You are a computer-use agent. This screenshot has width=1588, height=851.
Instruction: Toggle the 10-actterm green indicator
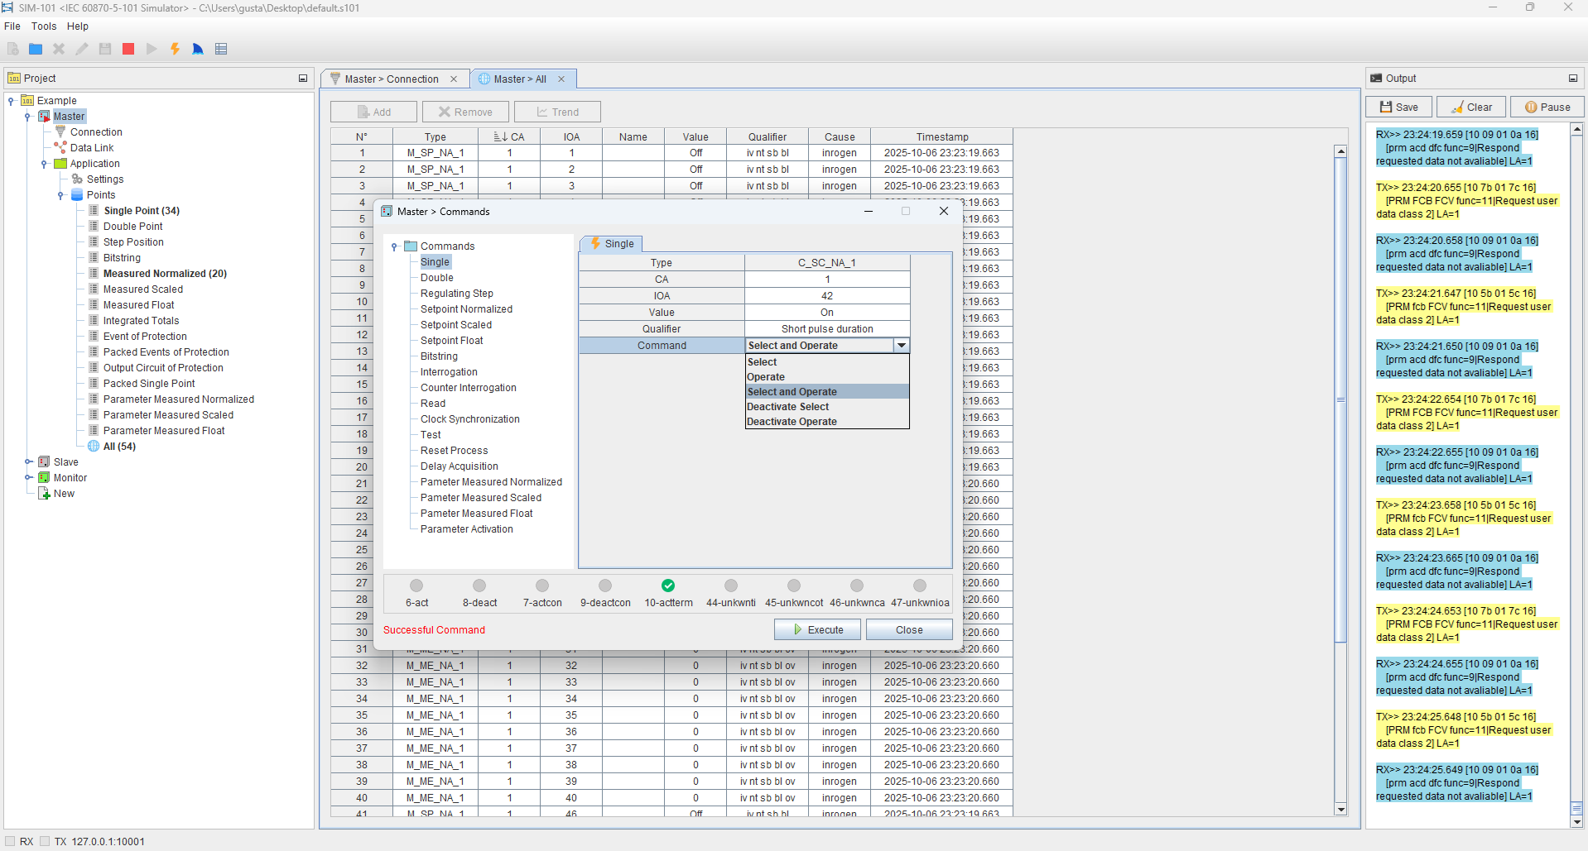click(x=668, y=586)
